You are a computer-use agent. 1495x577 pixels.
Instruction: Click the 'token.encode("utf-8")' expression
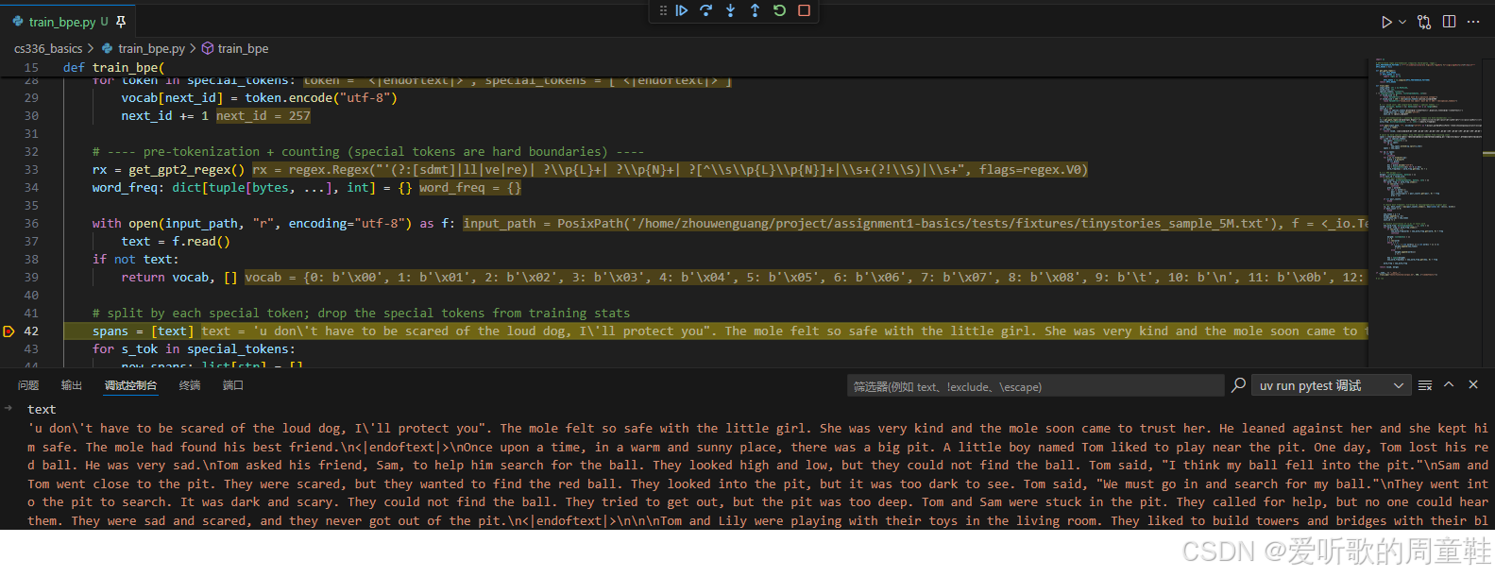click(321, 98)
